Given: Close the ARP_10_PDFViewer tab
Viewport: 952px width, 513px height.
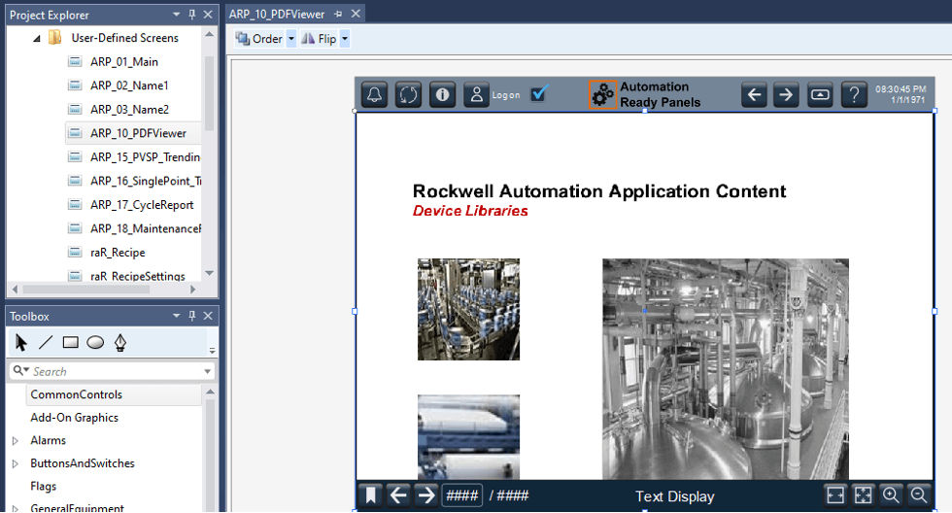Looking at the screenshot, I should [x=356, y=14].
